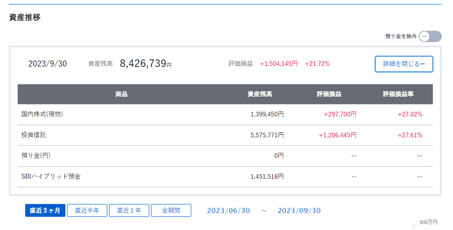Image resolution: width=453 pixels, height=230 pixels.
Task: Select the 全期間 period tab
Action: (171, 210)
